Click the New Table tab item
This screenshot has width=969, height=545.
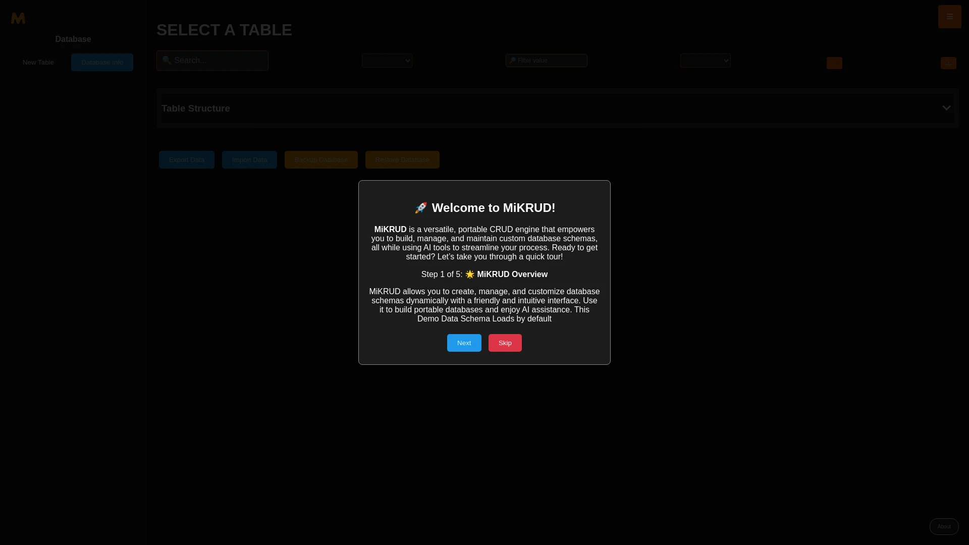click(x=38, y=62)
